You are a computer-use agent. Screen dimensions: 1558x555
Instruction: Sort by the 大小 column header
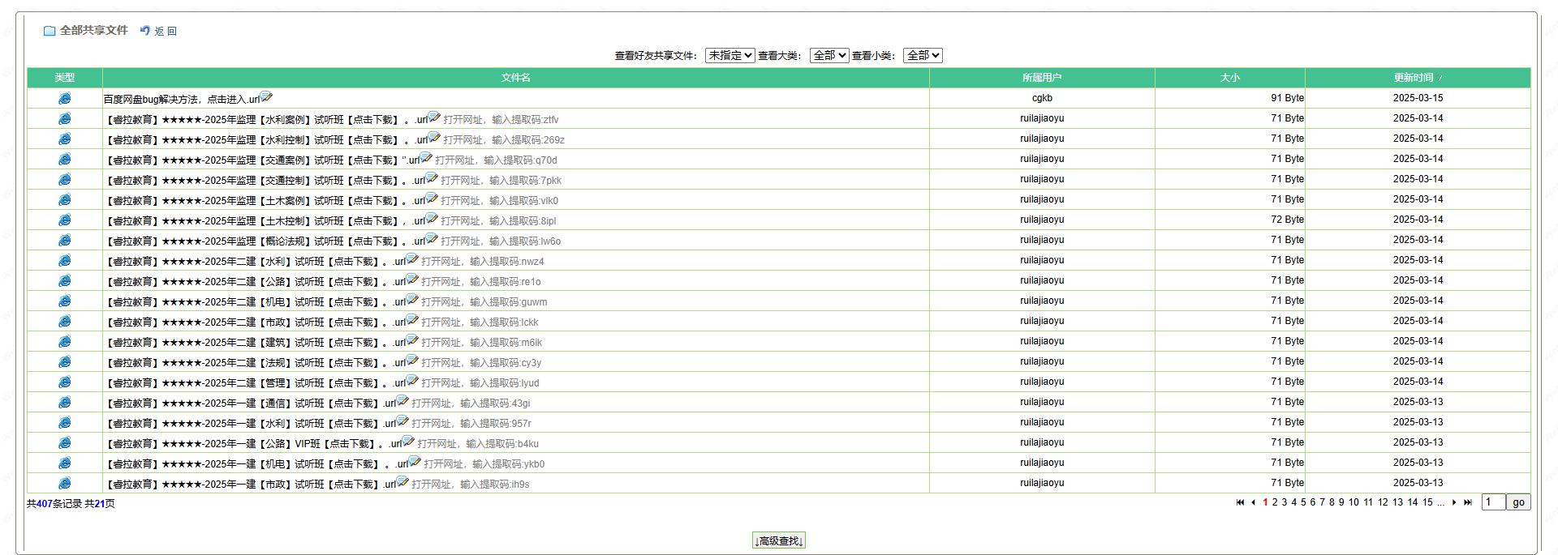pos(1229,78)
